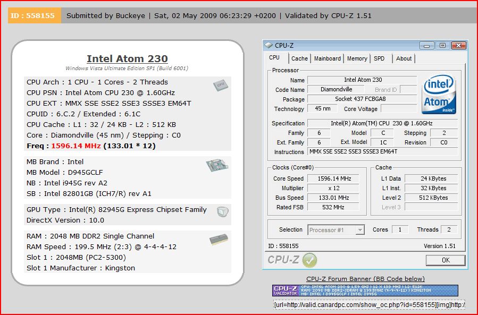Open the SPD tab
Viewport: 478px width, 315px height.
[379, 58]
